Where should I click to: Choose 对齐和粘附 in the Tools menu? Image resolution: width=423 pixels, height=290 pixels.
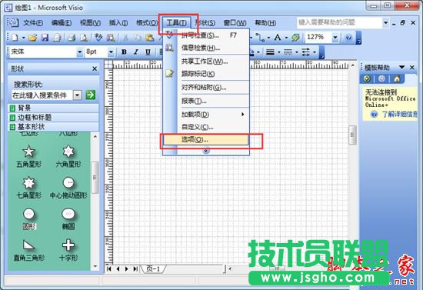tap(206, 88)
